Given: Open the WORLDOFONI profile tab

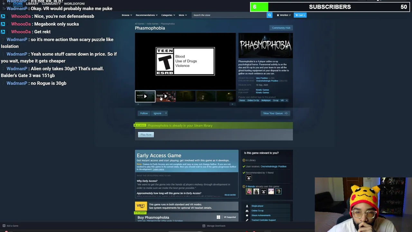Looking at the screenshot, I should click(74, 4).
